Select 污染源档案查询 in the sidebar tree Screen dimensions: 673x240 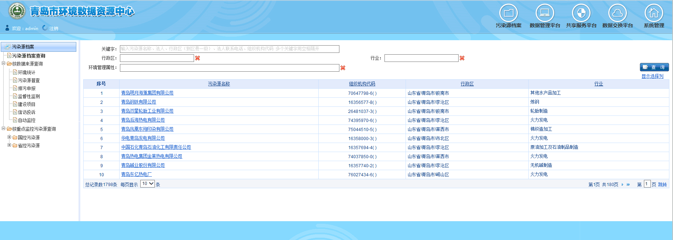point(28,56)
